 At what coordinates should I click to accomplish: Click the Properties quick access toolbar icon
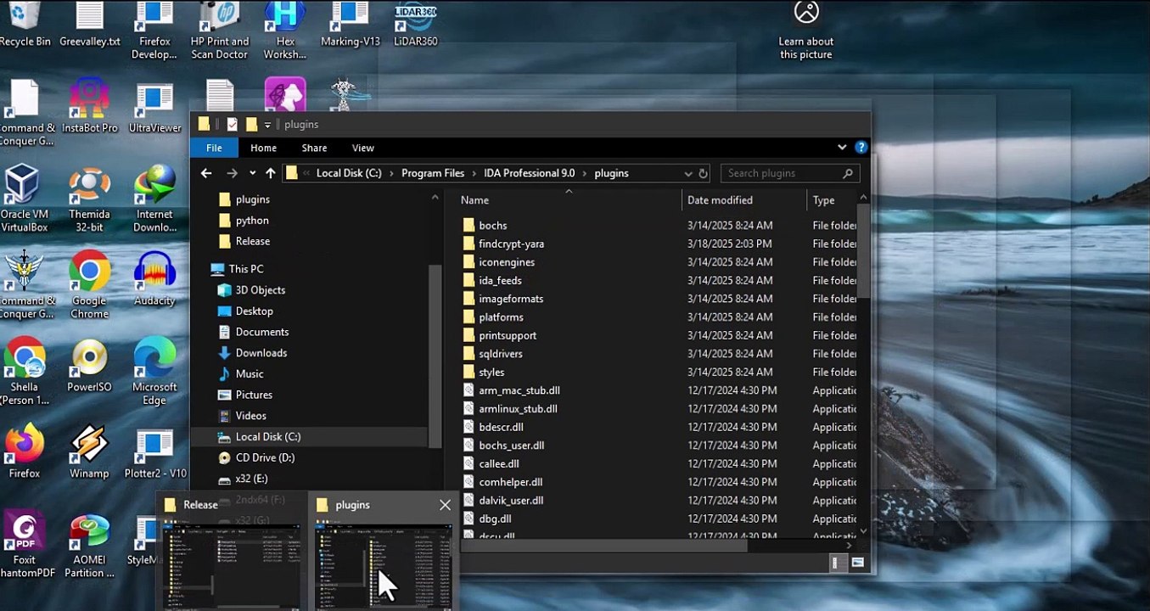(232, 124)
